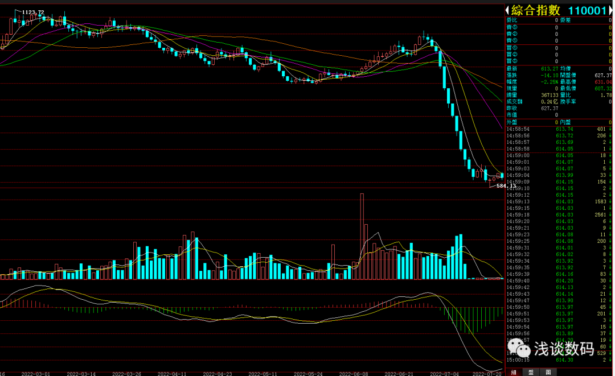Select the 最高價 value 631.04
Image resolution: width=615 pixels, height=376 pixels.
(x=603, y=82)
